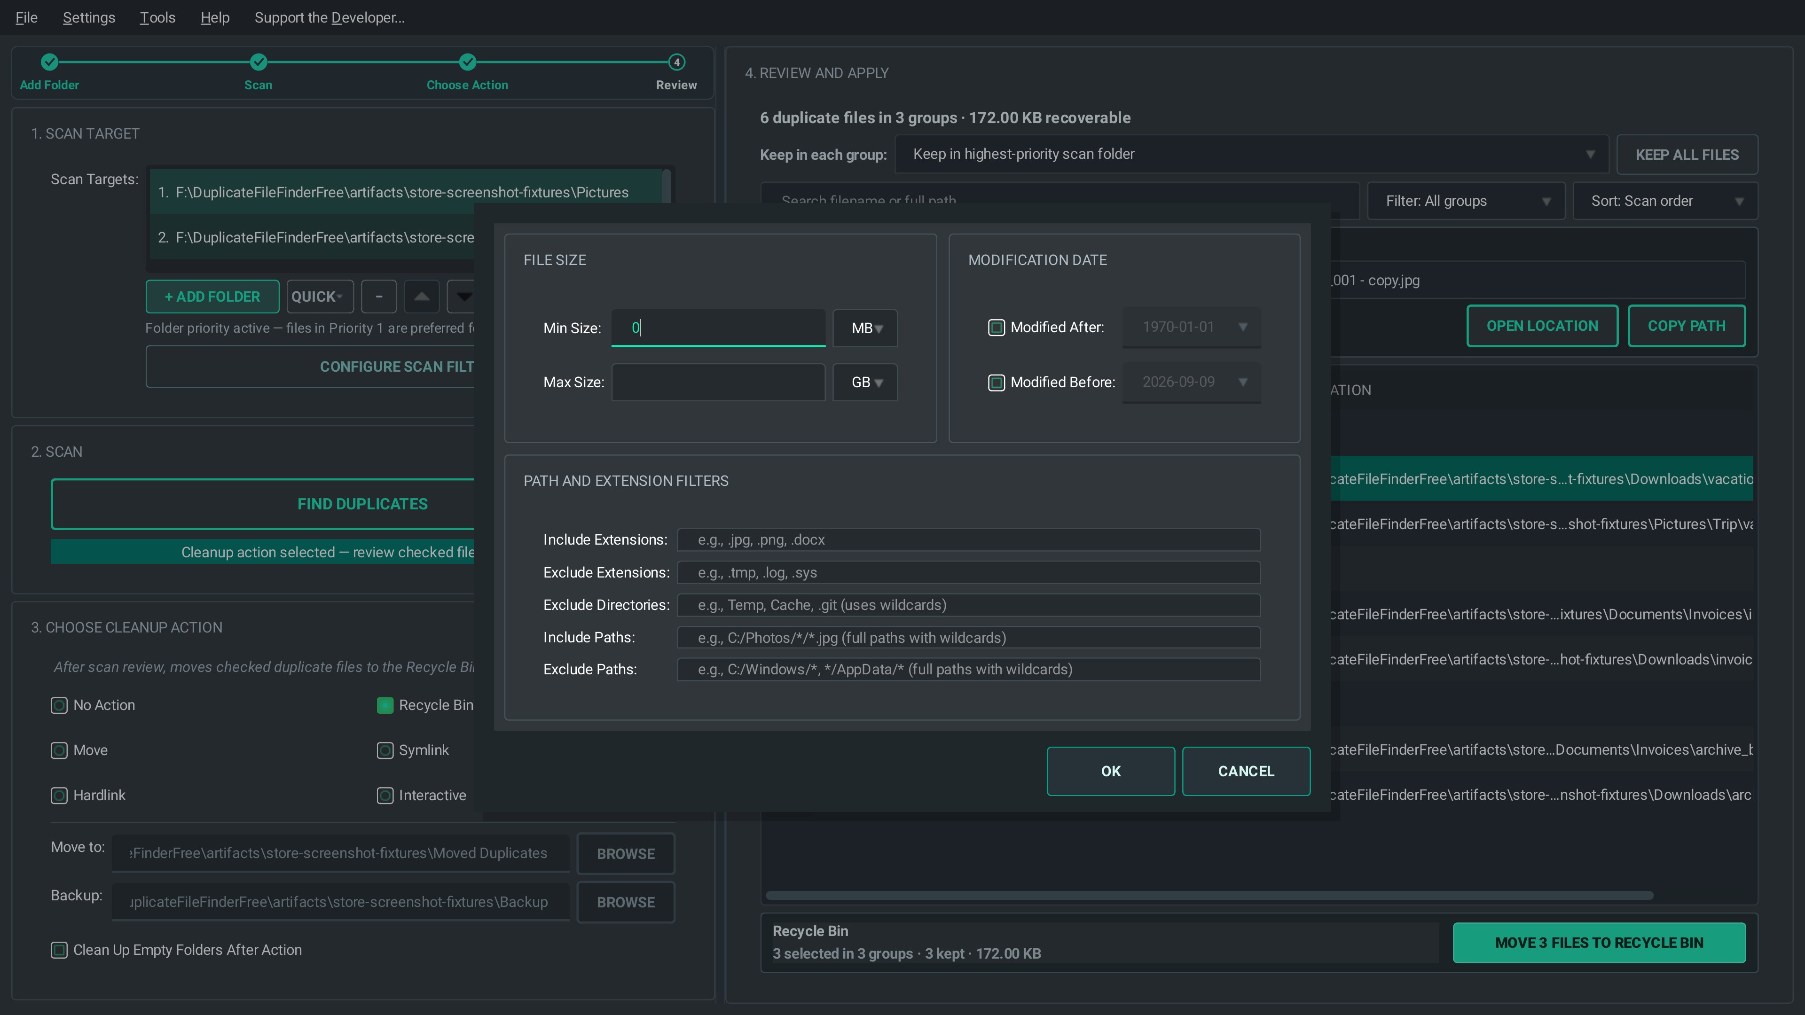Remove folder with the minus button
1805x1015 pixels.
pyautogui.click(x=378, y=297)
